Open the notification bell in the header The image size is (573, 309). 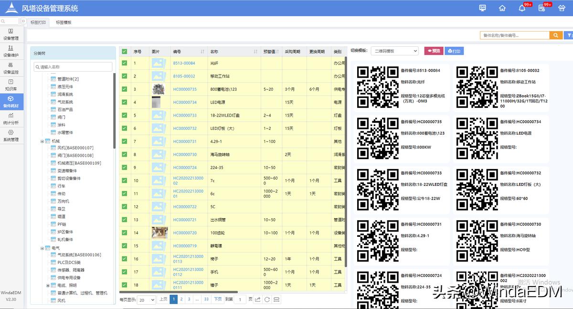[522, 8]
